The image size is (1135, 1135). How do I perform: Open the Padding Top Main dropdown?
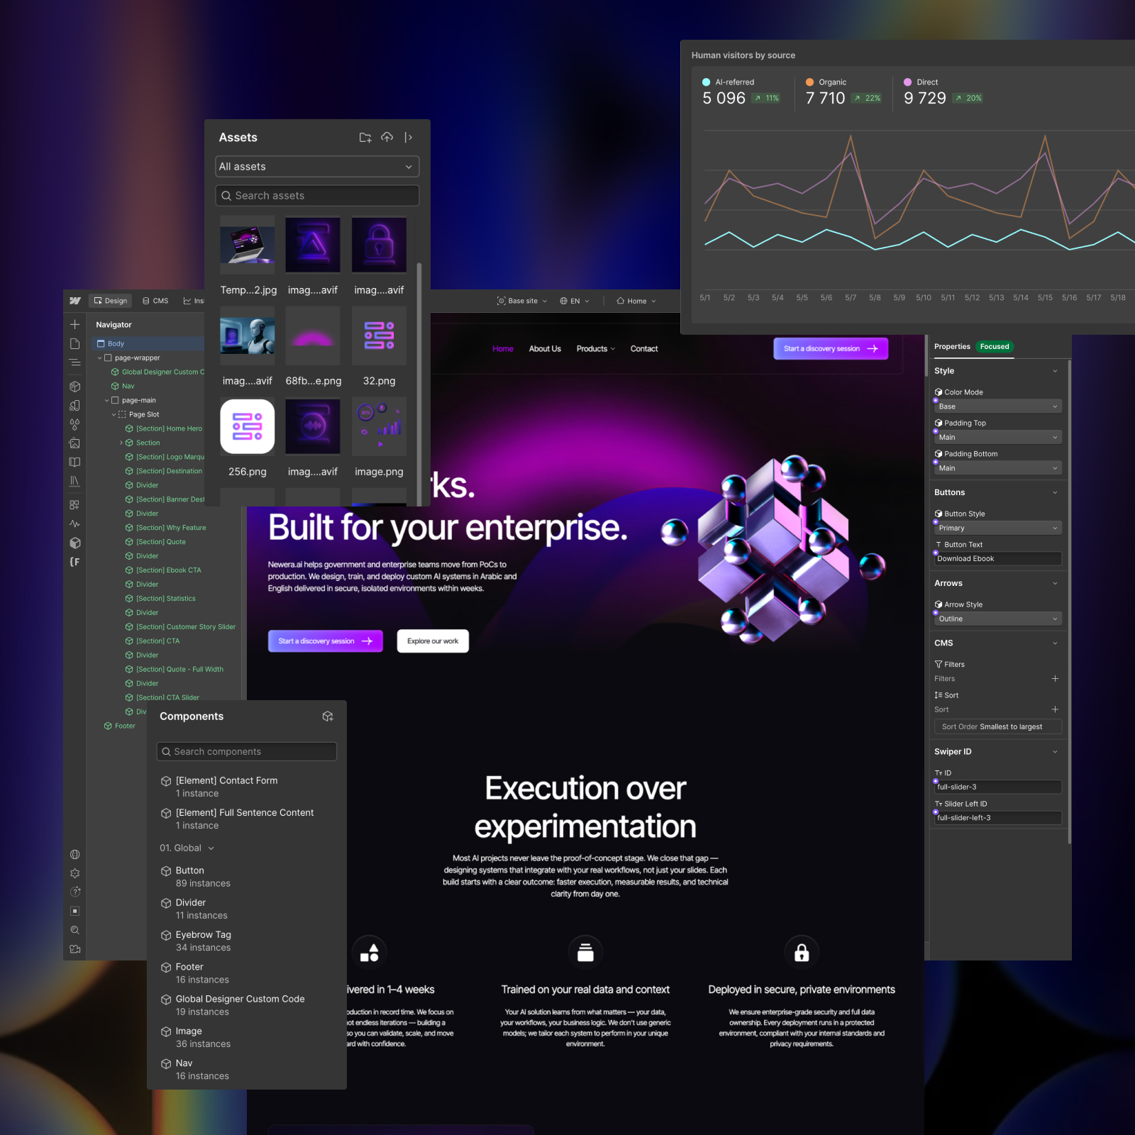click(x=997, y=437)
